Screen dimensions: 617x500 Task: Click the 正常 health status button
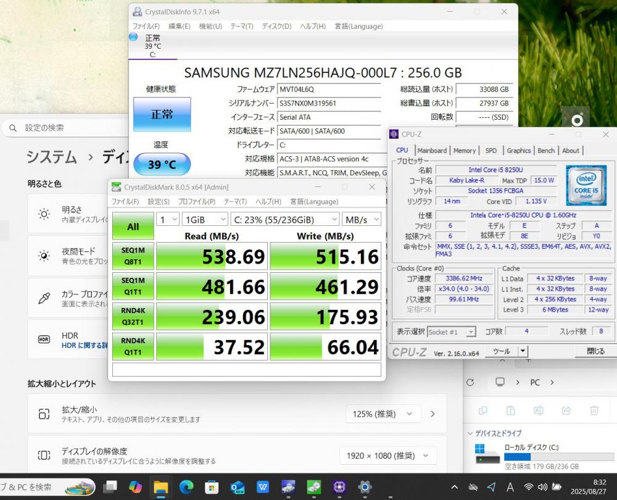162,114
